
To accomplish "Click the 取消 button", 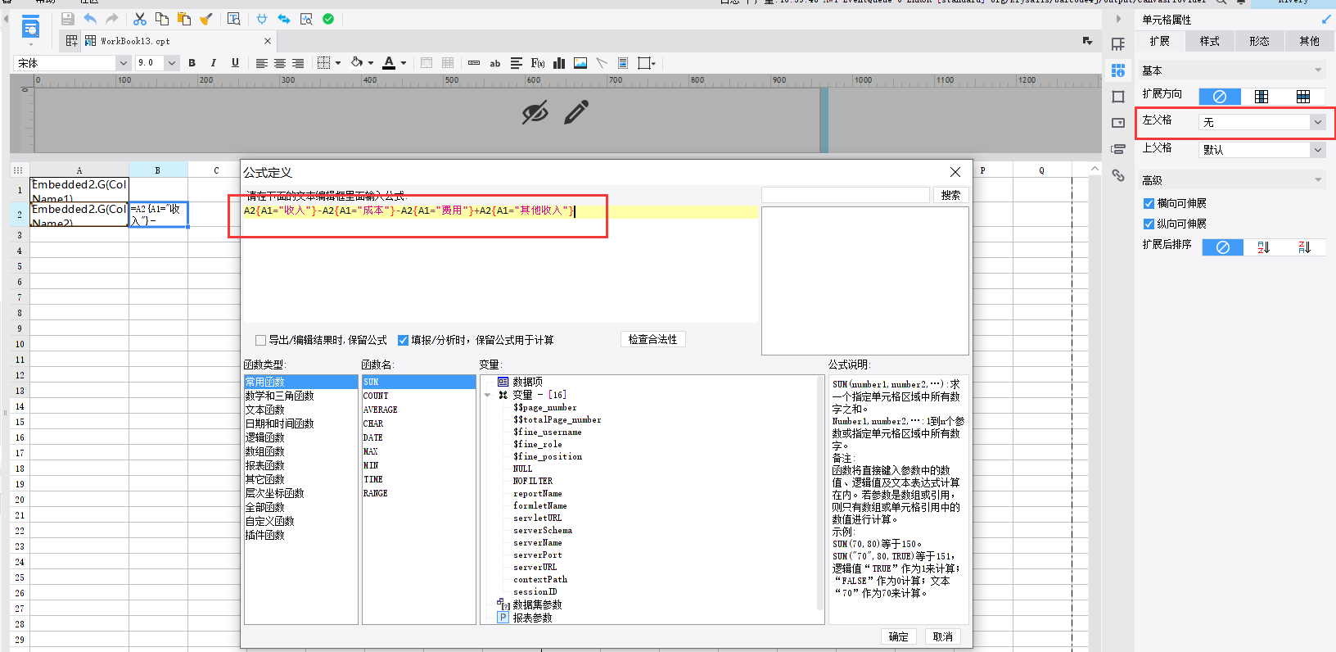I will click(942, 636).
